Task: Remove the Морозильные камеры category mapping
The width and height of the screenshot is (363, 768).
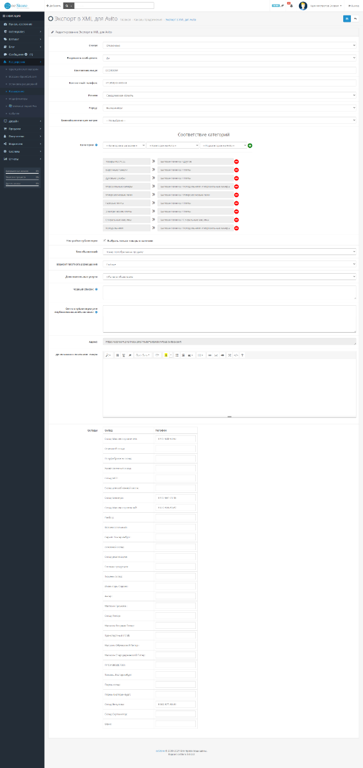Action: pyautogui.click(x=236, y=186)
